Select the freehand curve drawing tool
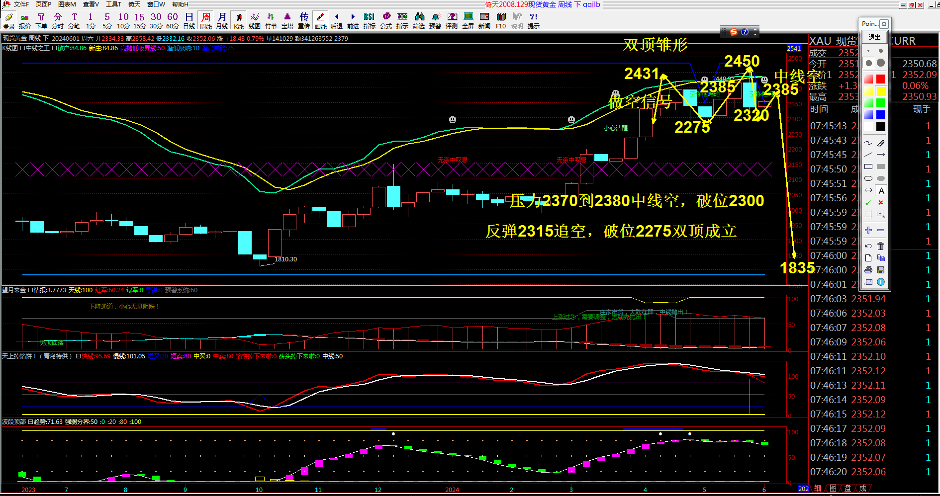Viewport: 940px width, 496px height. (x=868, y=143)
